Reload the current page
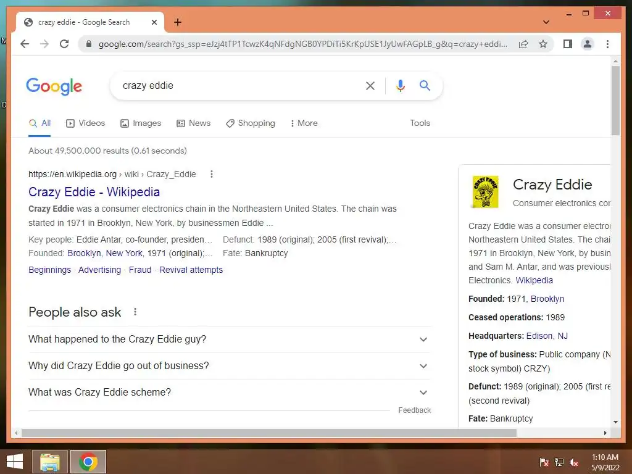Screen dimensions: 632x474 (64, 44)
